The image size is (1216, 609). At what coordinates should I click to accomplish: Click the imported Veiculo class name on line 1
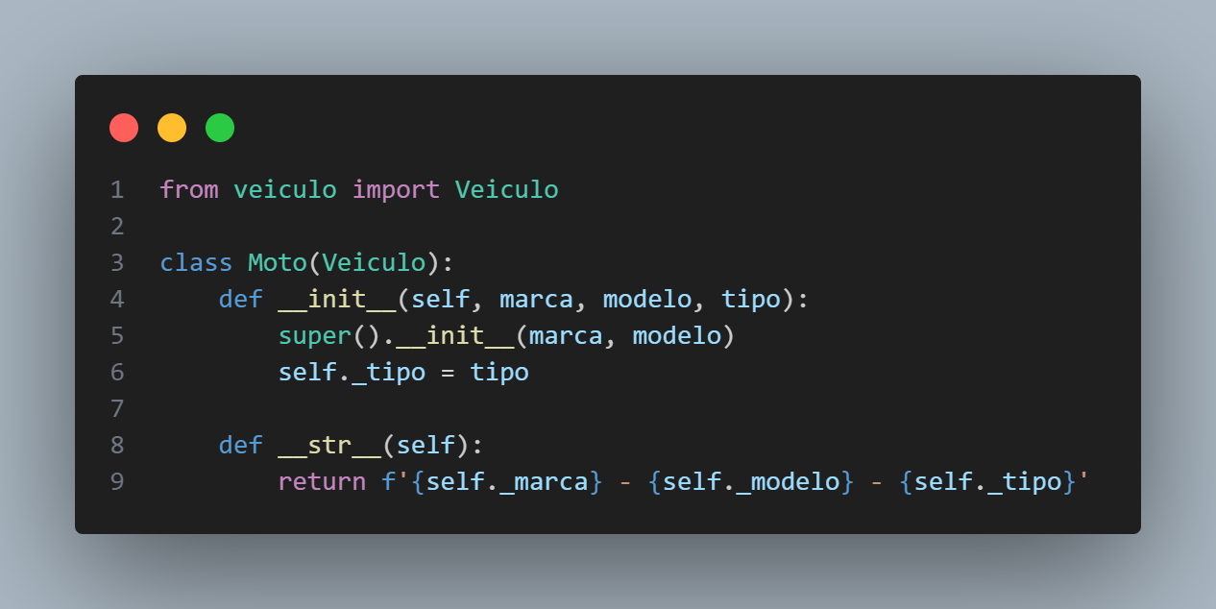click(x=507, y=190)
